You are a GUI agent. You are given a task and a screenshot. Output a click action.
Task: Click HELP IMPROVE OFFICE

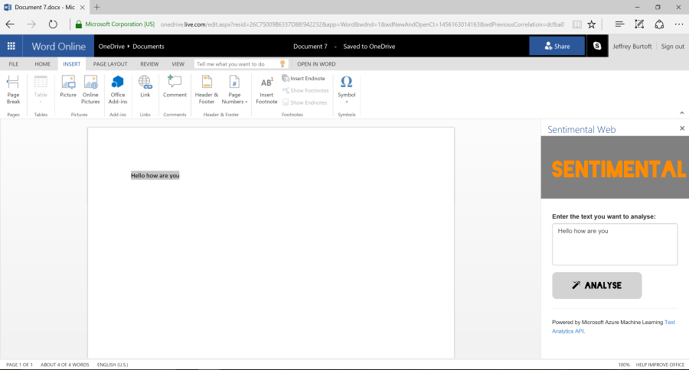tap(660, 365)
